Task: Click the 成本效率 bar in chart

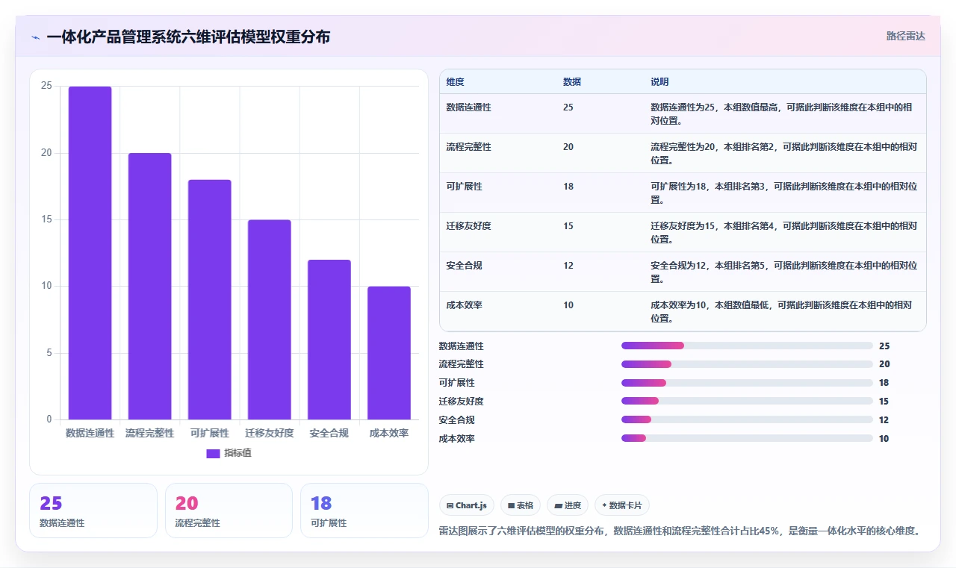Action: (x=388, y=353)
